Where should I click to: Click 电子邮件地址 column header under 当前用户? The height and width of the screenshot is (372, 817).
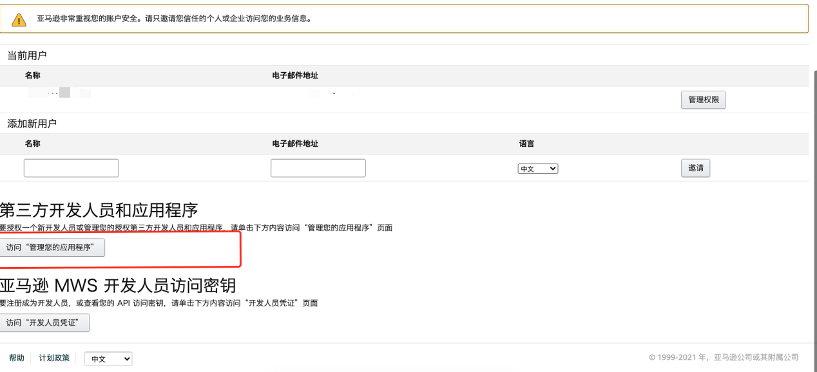[296, 76]
